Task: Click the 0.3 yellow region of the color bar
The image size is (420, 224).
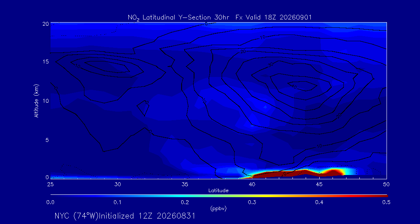Action: [252, 196]
